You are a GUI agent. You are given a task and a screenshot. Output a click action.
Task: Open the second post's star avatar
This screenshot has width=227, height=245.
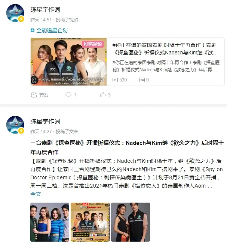click(x=15, y=125)
